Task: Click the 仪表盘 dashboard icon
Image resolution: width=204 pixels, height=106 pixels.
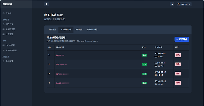Action: [4, 13]
